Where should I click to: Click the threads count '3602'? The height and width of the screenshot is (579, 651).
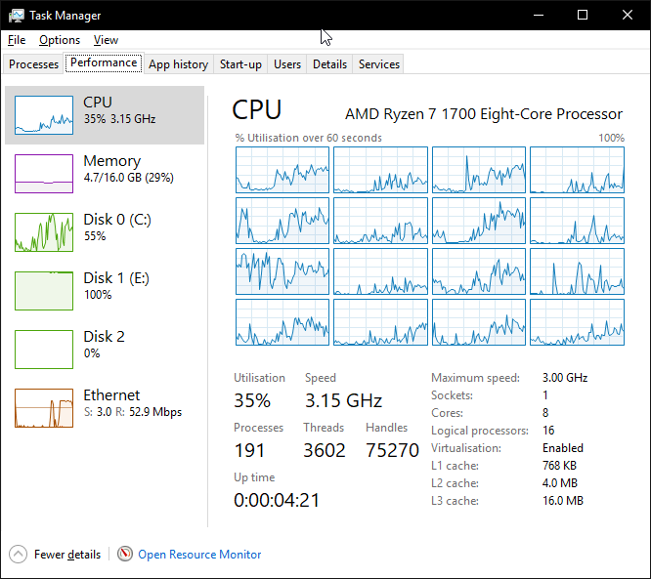325,450
